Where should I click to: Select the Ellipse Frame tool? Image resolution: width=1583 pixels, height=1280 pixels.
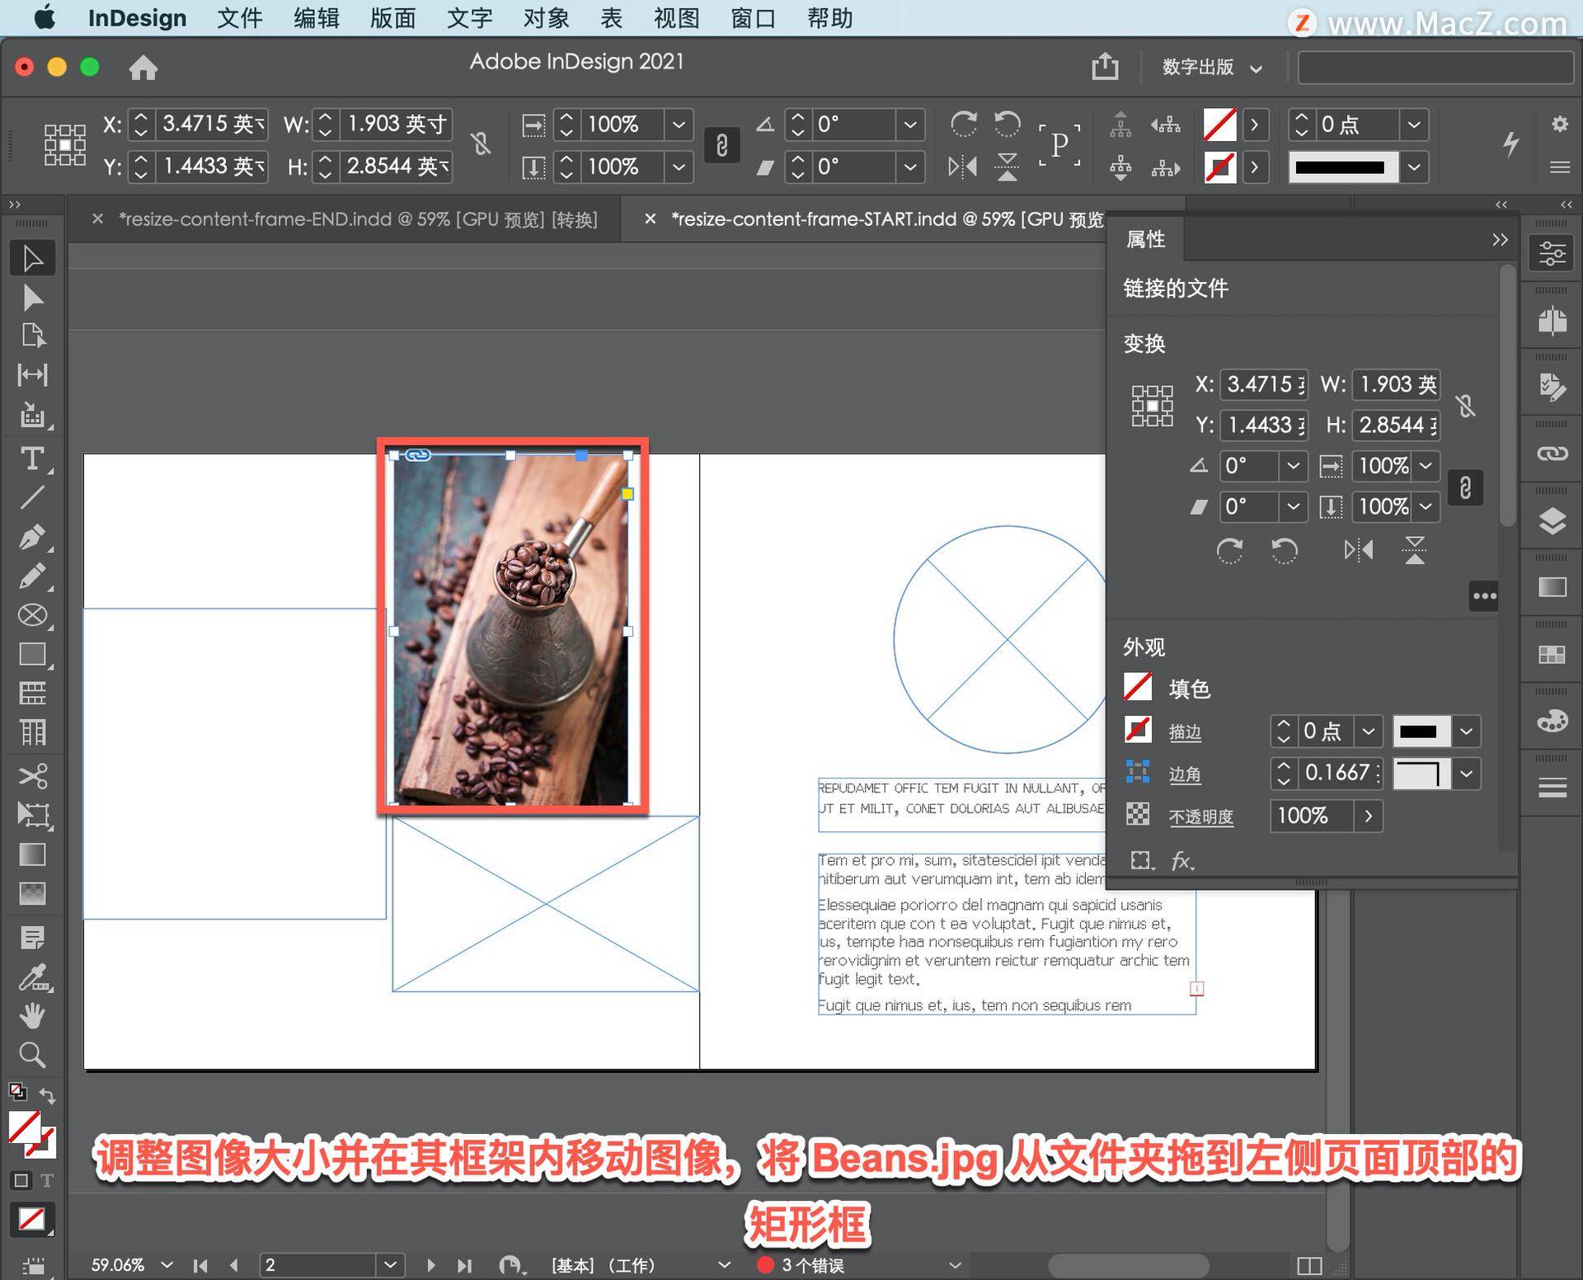pyautogui.click(x=32, y=615)
